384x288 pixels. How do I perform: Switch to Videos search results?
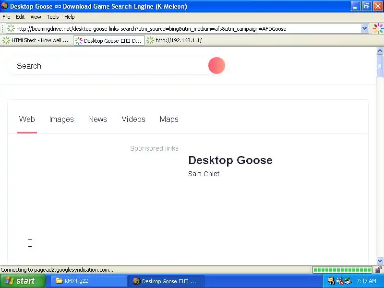[133, 119]
